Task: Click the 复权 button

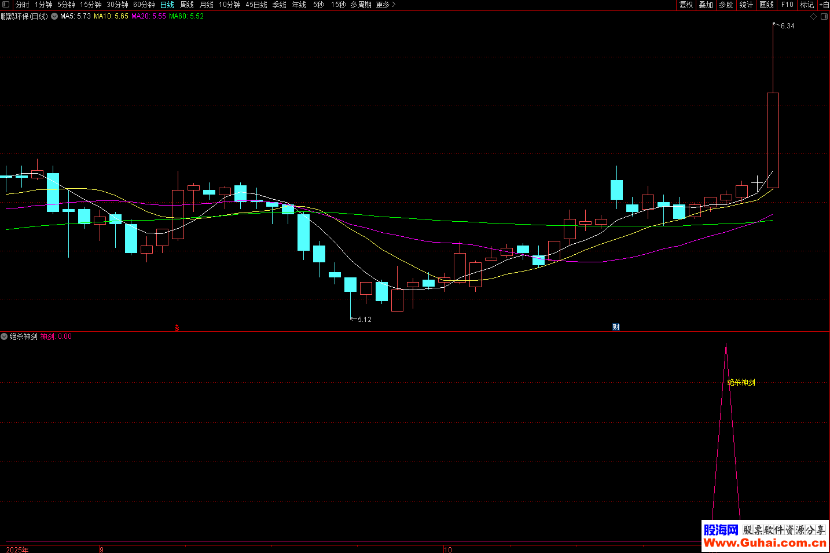Action: point(686,5)
